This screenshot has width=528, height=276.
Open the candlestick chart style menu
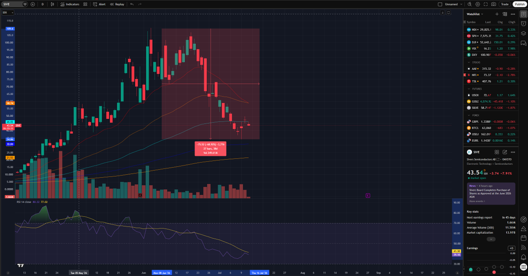click(x=53, y=4)
